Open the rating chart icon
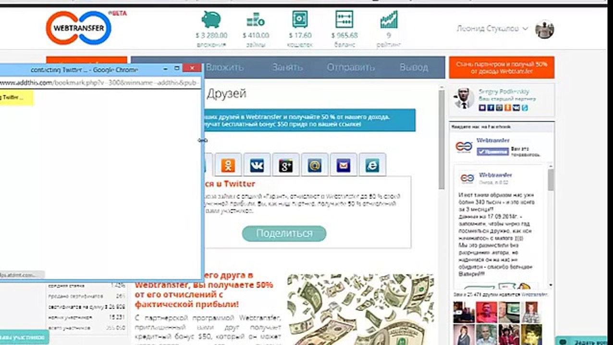The image size is (613, 345). click(388, 19)
